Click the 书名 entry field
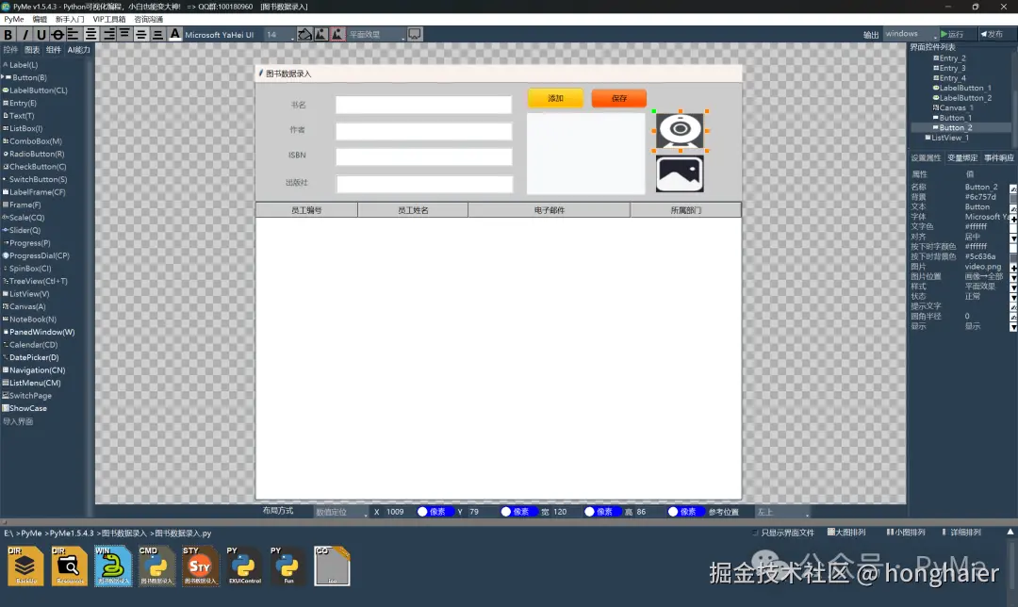 click(424, 105)
